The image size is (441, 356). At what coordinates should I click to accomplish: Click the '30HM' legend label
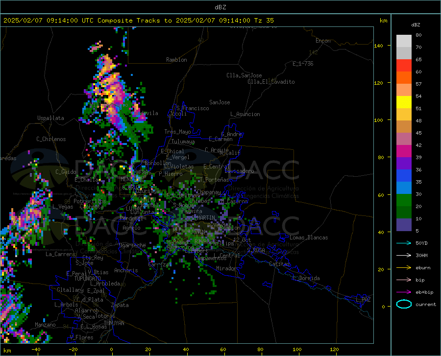pos(421,256)
